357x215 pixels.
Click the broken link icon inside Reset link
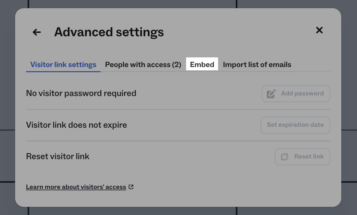(284, 156)
